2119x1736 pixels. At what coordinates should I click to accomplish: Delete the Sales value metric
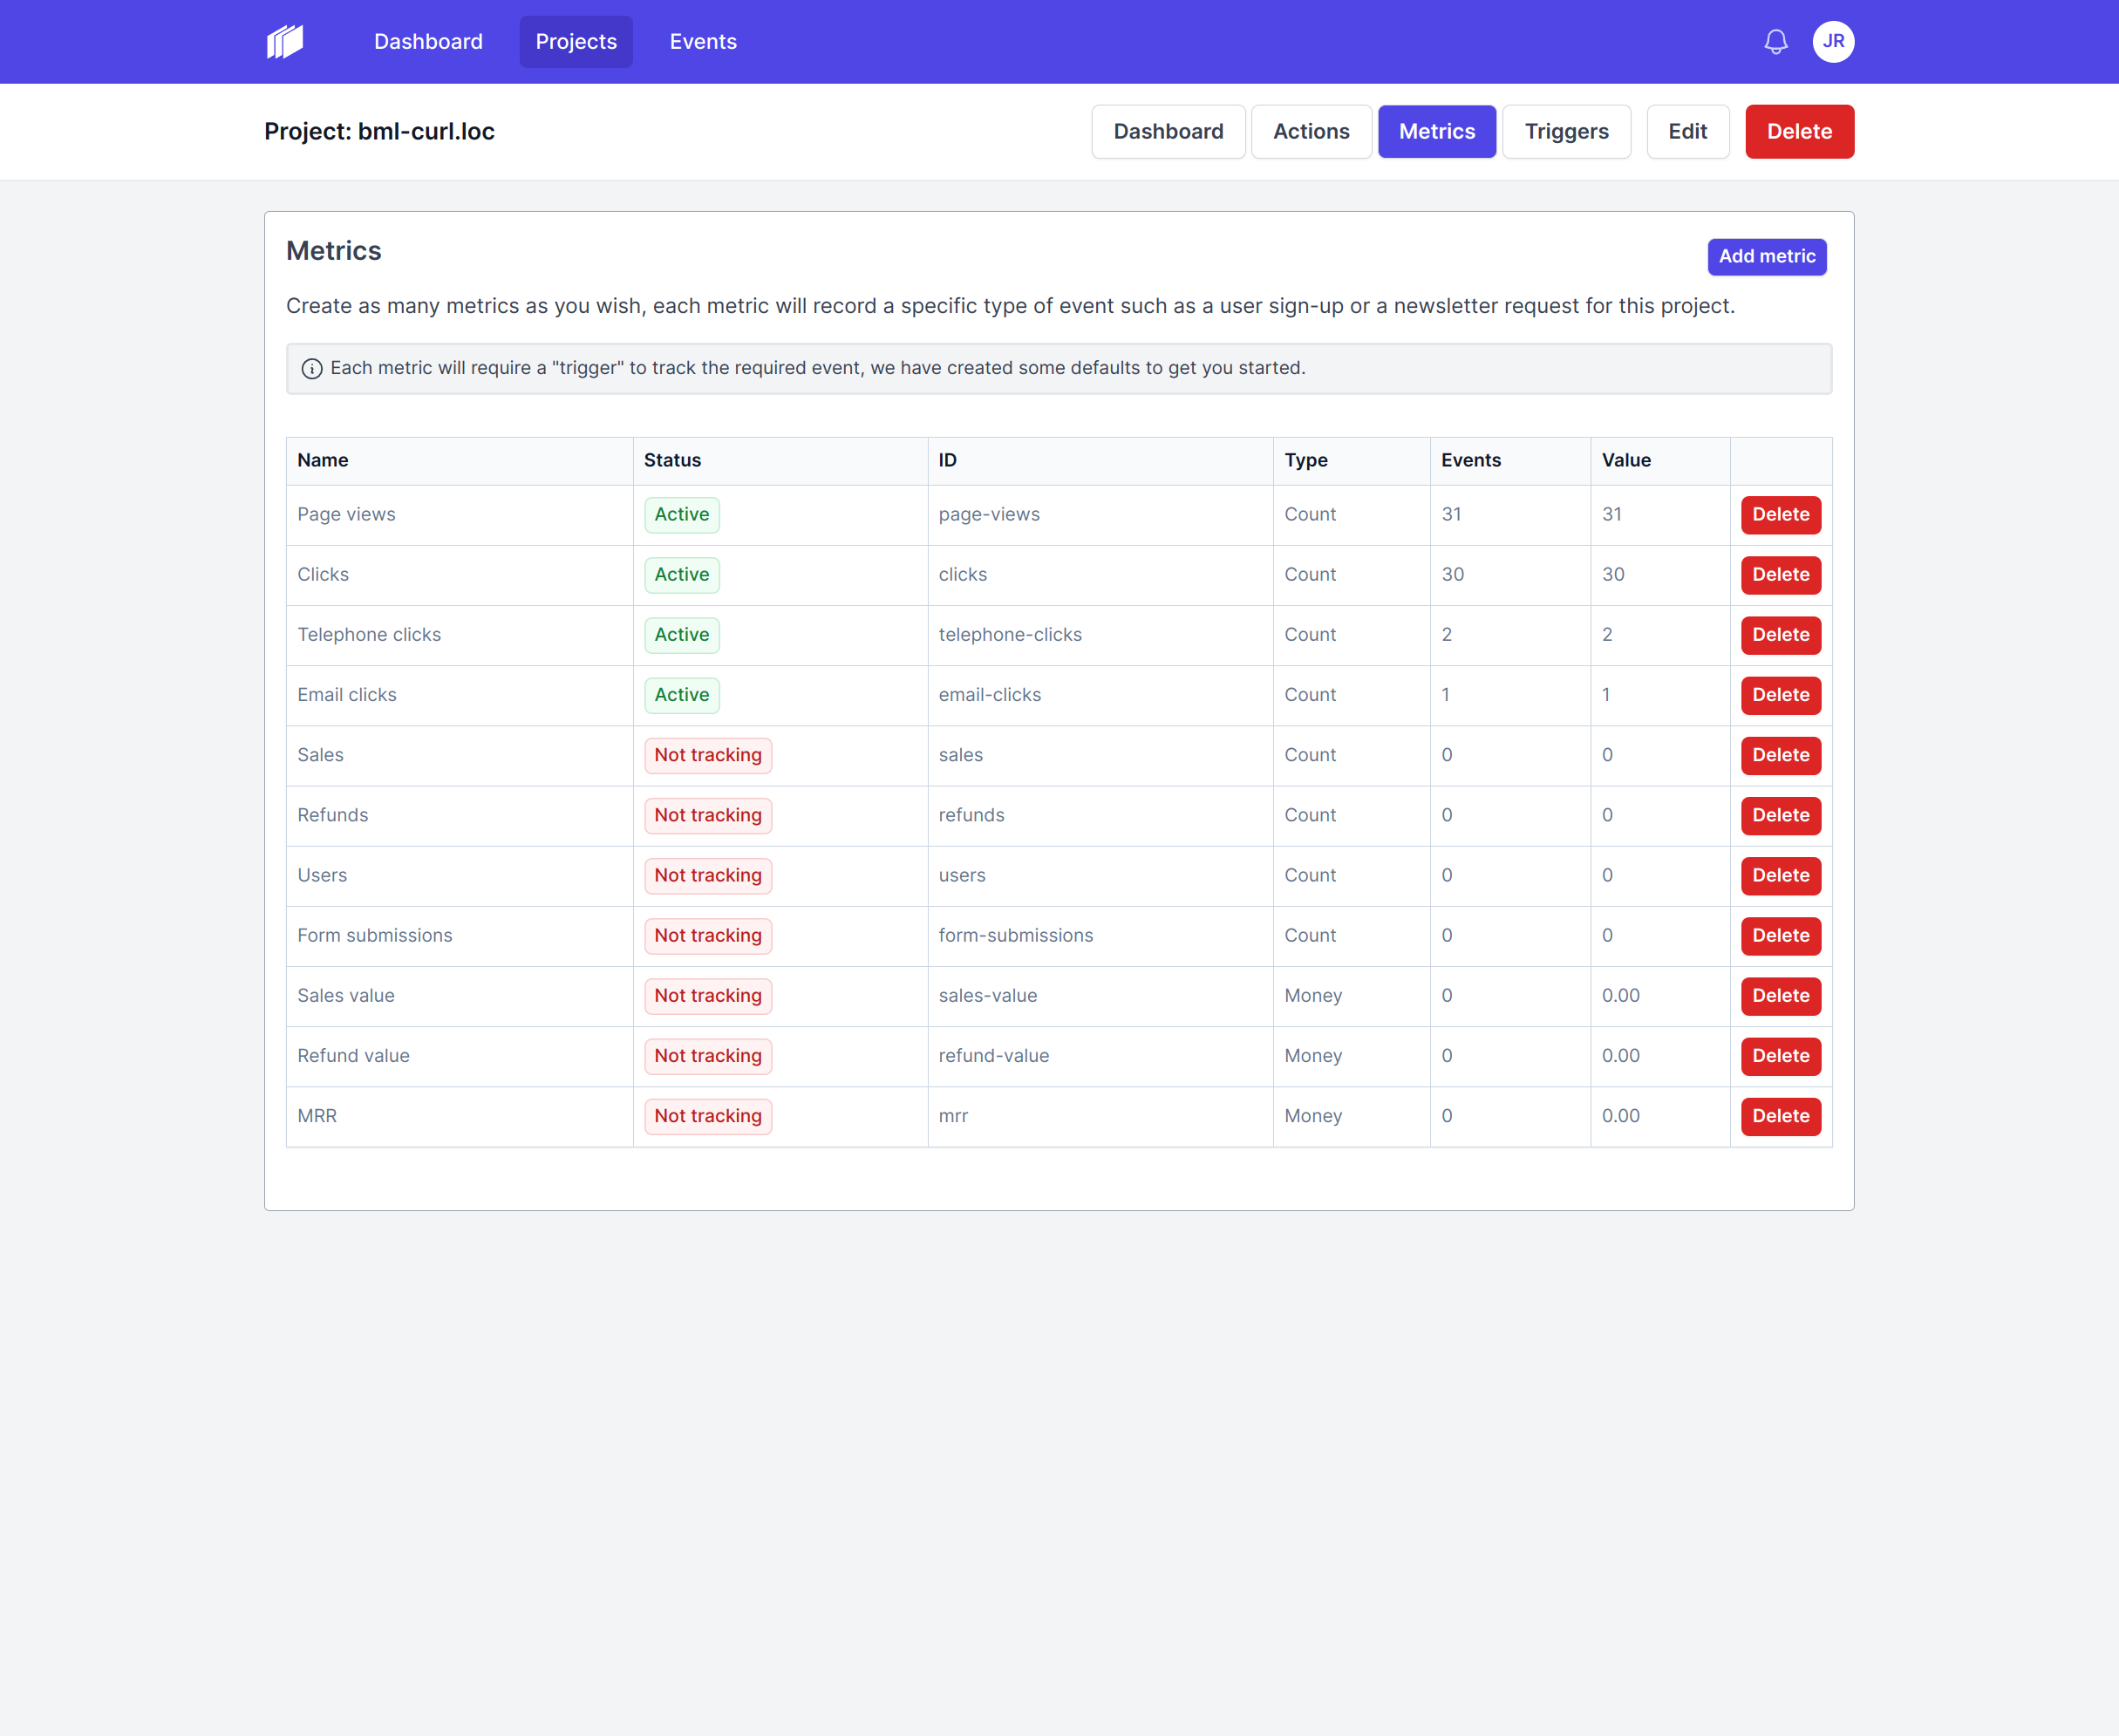(1780, 996)
